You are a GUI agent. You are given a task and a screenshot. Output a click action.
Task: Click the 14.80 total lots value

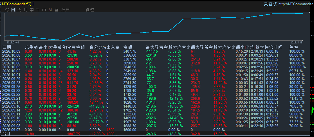click(x=29, y=134)
